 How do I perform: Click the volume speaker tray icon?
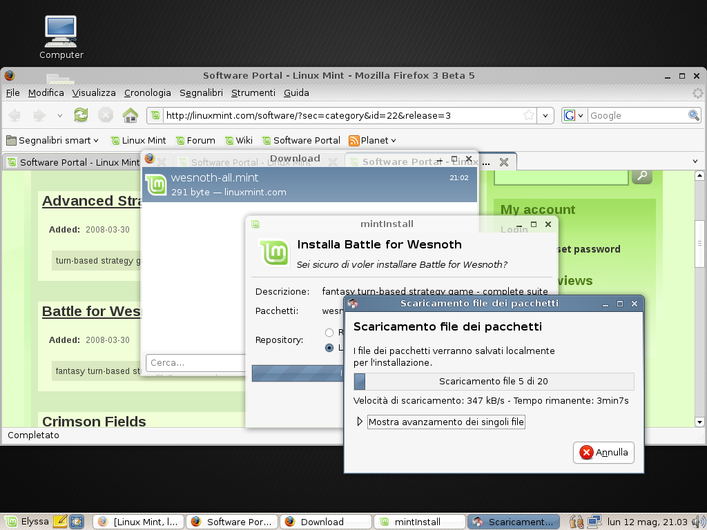697,522
